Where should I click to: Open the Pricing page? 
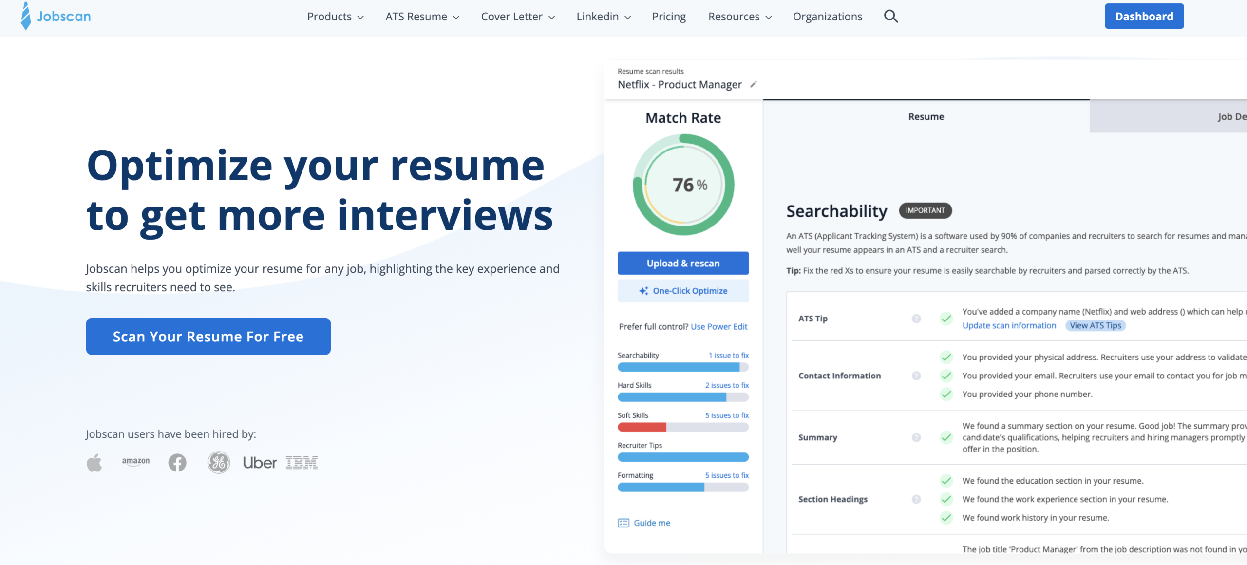coord(668,16)
